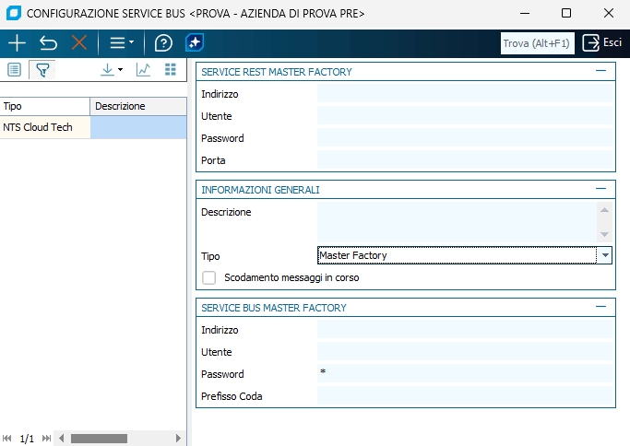Image resolution: width=630 pixels, height=446 pixels.
Task: Enable Scodamento messaggi in corso checkbox
Action: point(209,277)
